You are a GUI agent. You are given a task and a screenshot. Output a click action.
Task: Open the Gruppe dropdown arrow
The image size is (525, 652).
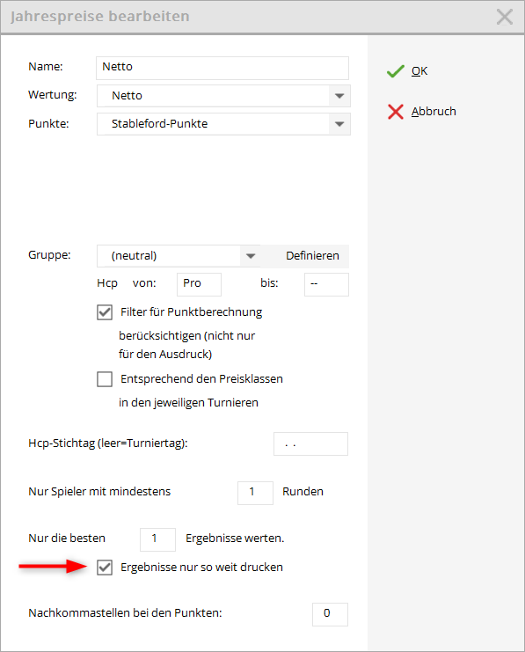[x=251, y=256]
